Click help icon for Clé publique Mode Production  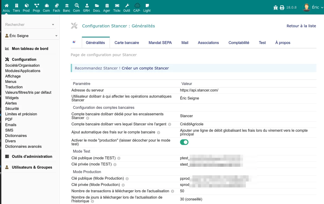[x=127, y=179]
